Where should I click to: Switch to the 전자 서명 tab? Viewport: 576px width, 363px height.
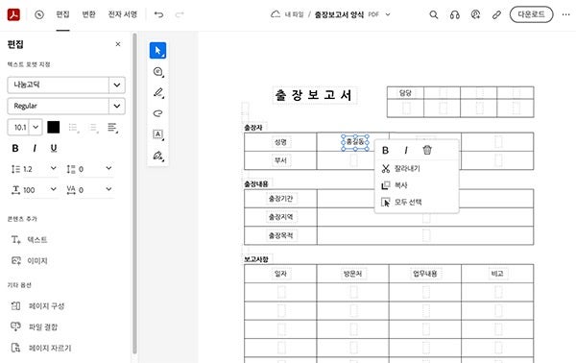tap(122, 14)
